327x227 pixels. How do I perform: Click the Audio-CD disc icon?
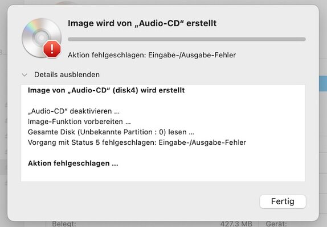tap(41, 38)
